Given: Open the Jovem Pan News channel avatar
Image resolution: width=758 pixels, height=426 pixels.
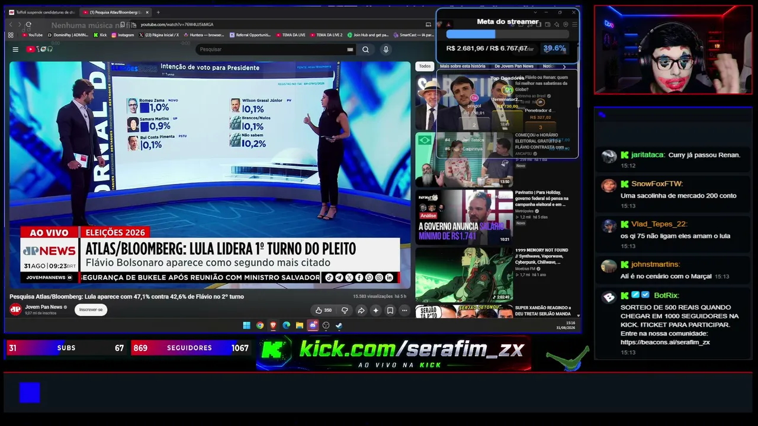Looking at the screenshot, I should point(15,309).
